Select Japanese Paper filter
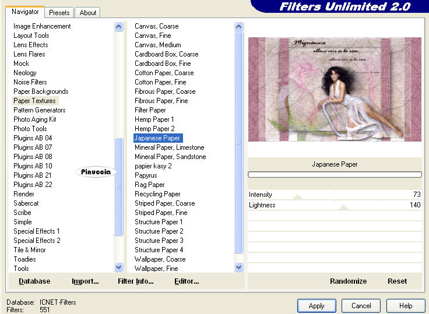Image resolution: width=429 pixels, height=314 pixels. tap(158, 138)
